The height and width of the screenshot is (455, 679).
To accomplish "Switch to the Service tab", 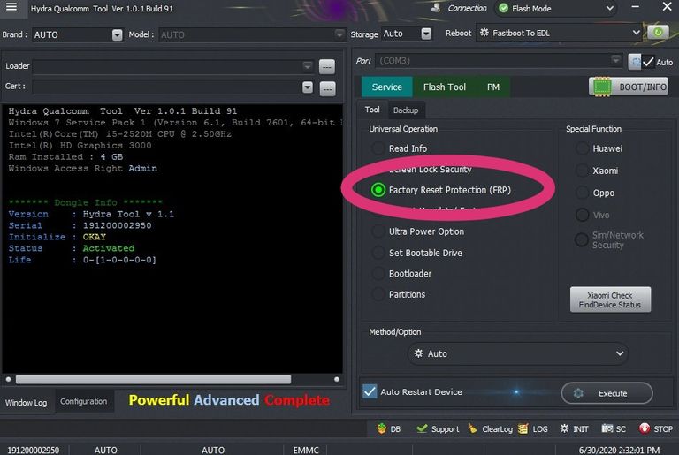I will pos(387,87).
